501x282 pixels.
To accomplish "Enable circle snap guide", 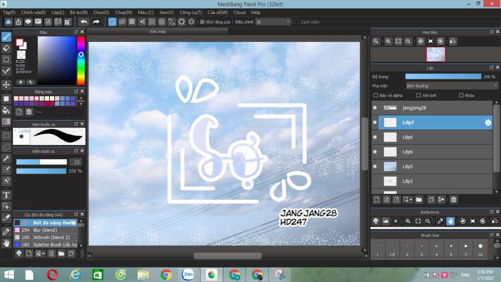I will point(161,22).
